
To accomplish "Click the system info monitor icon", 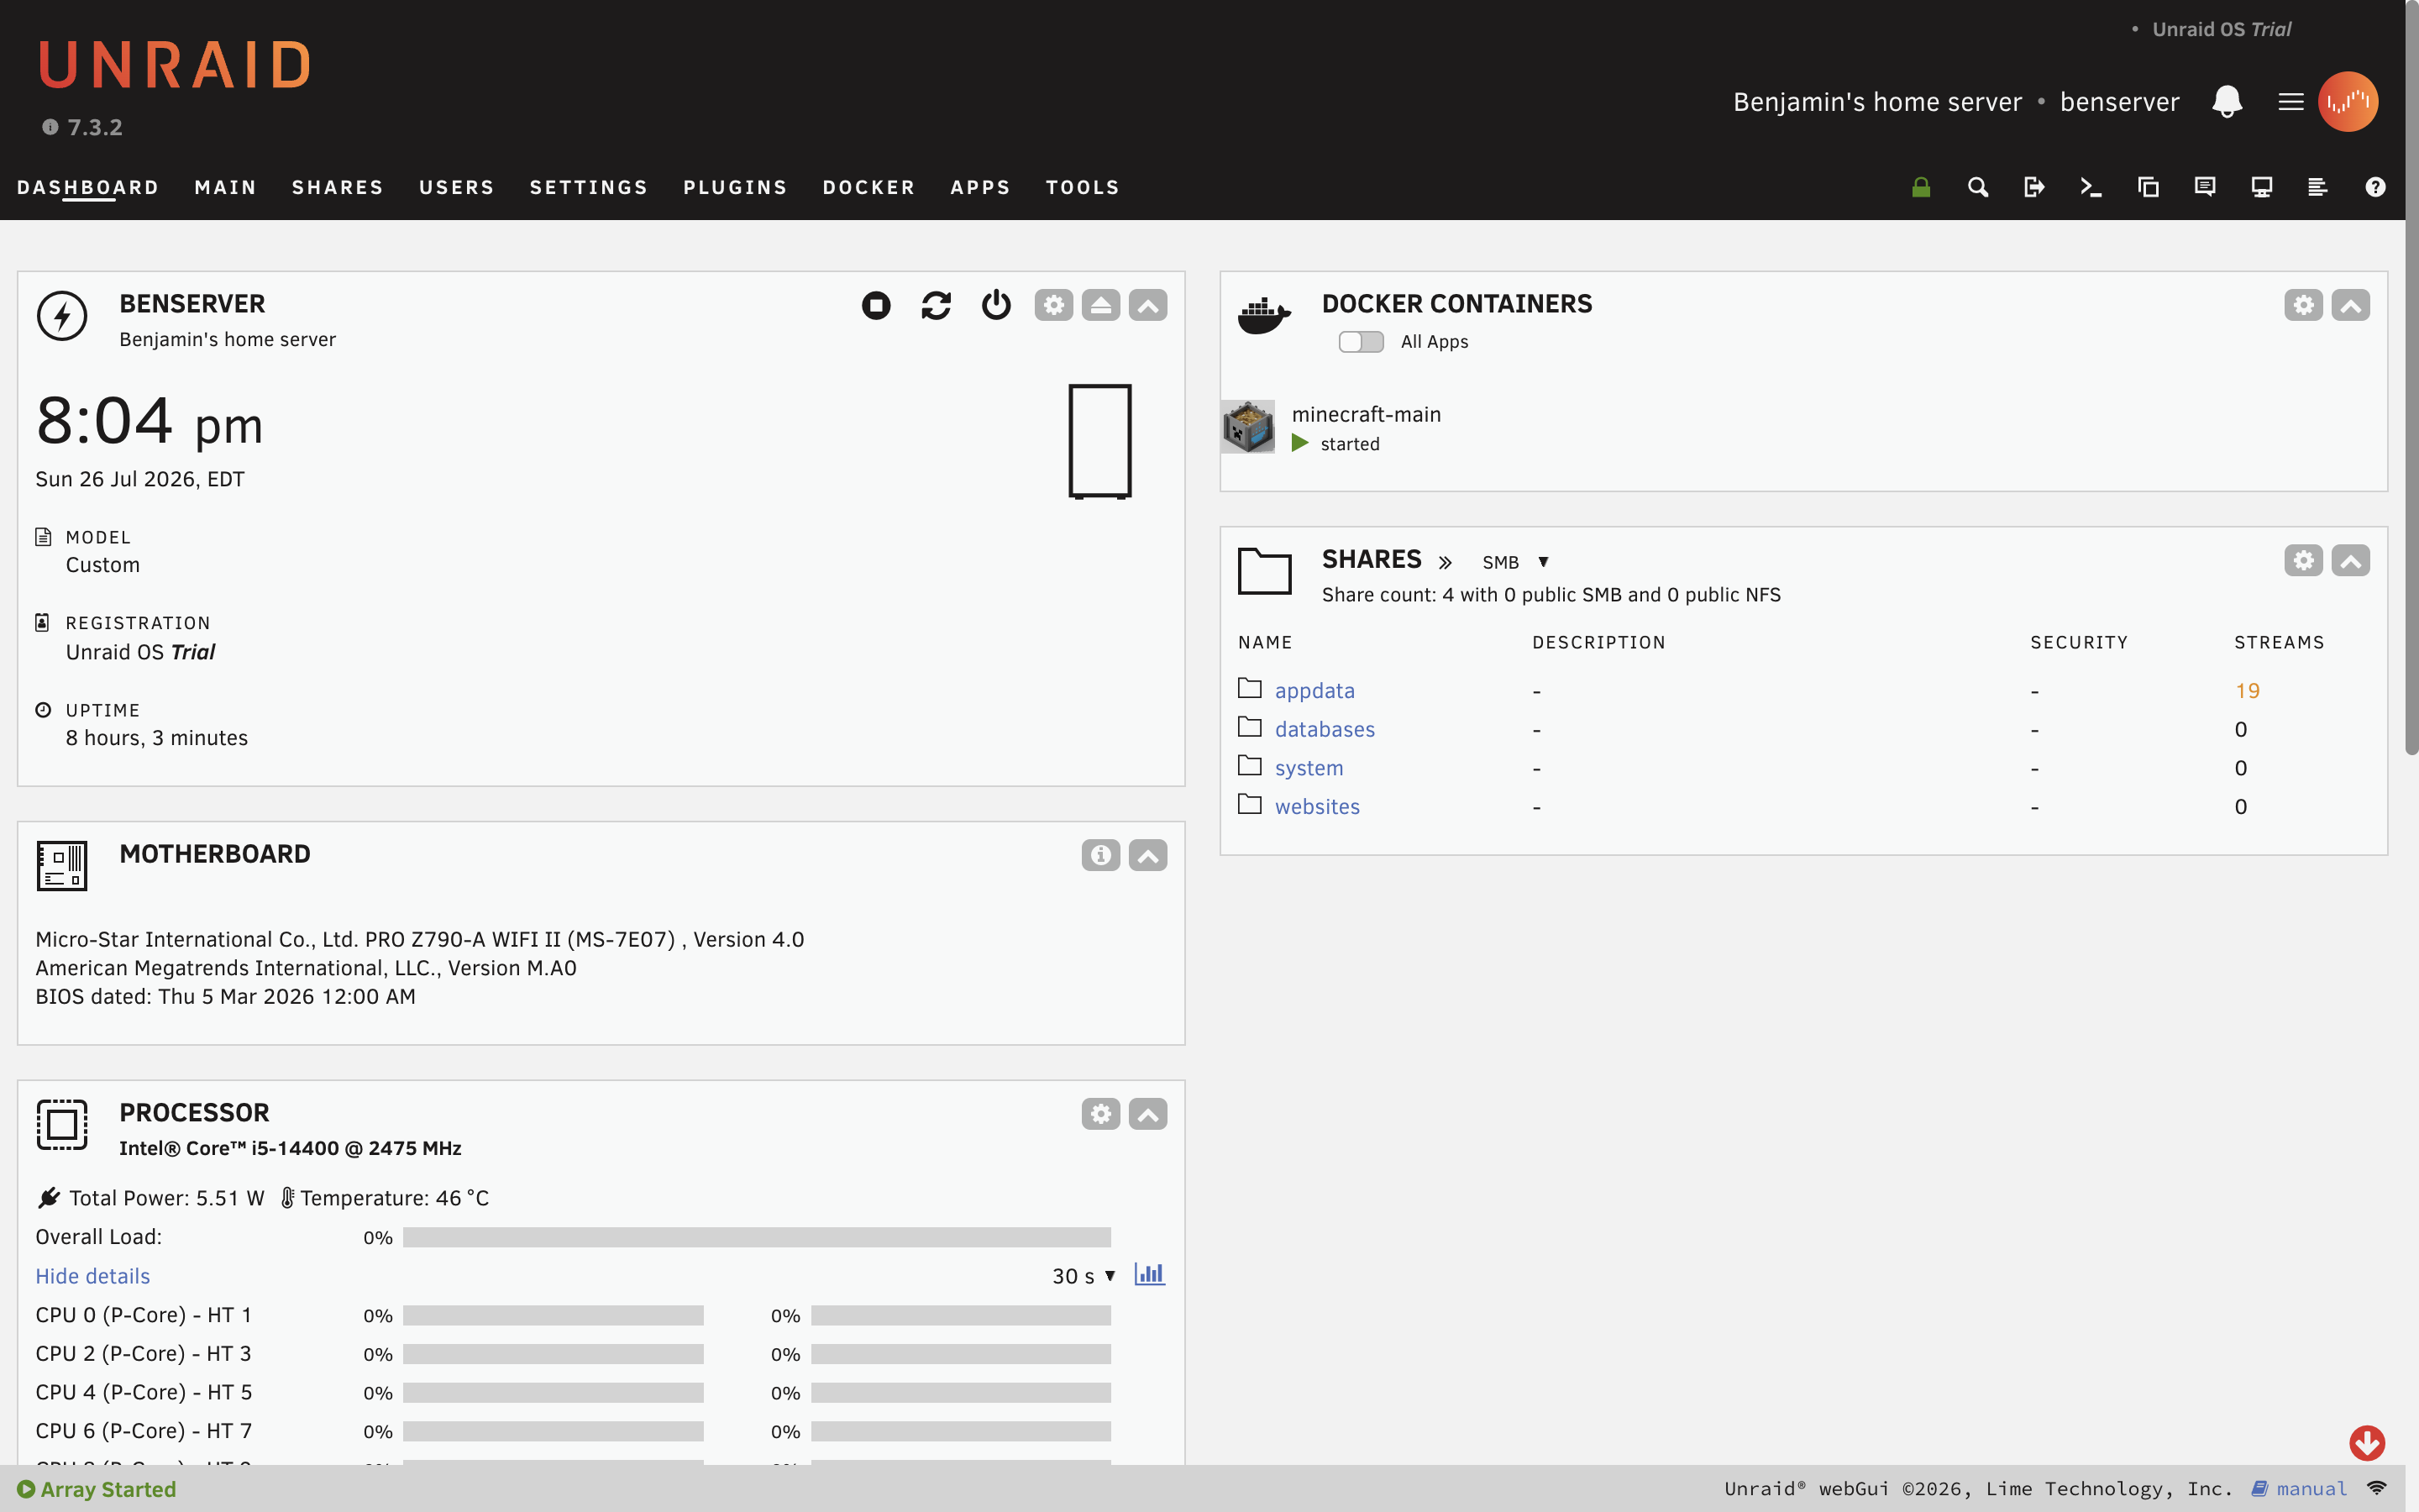I will pos(2261,187).
